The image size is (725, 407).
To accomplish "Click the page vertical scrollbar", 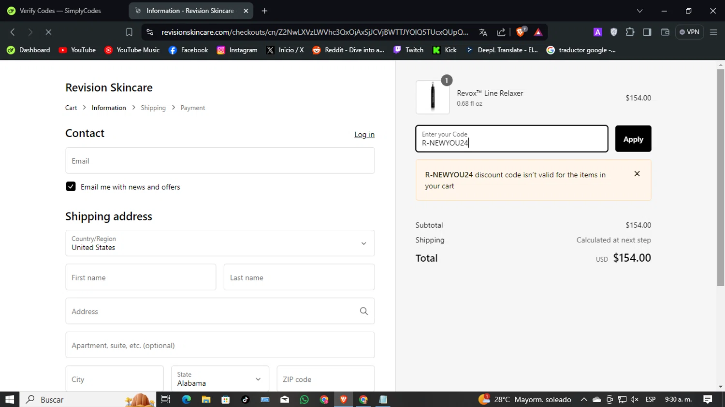I will (721, 179).
